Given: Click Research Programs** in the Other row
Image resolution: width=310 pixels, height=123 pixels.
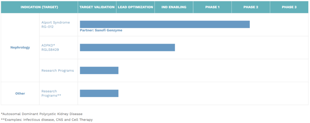Looking at the screenshot, I should (x=51, y=93).
